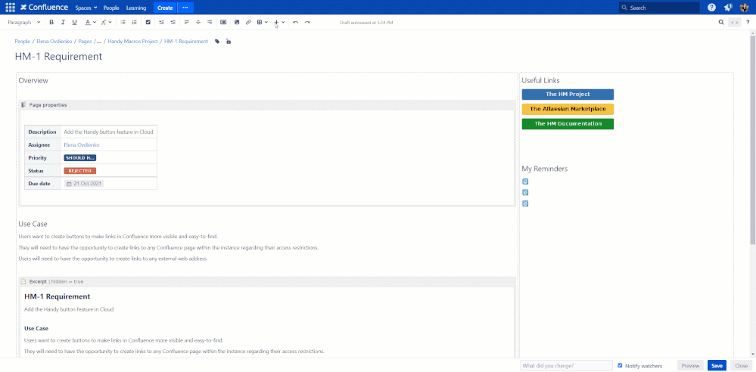Open People breadcrumb link

(22, 42)
